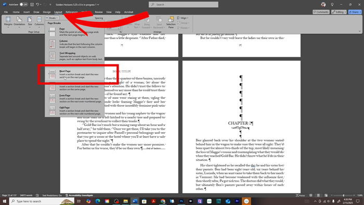The height and width of the screenshot is (205, 364).
Task: Open Microsoft Edge from the taskbar
Action: coord(98,201)
